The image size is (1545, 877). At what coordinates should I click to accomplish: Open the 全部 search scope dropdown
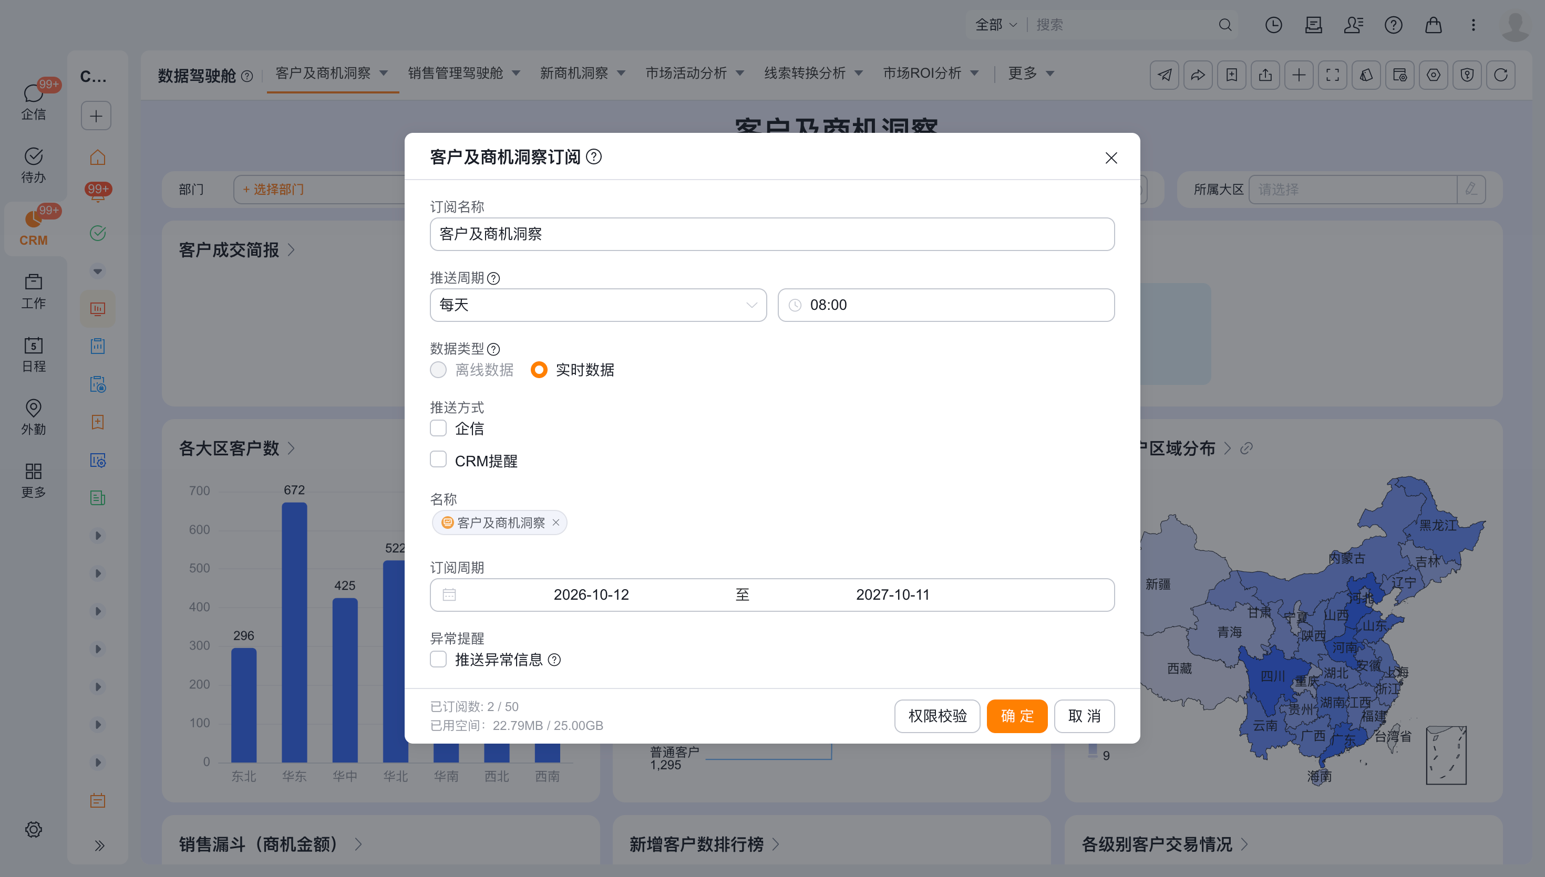point(995,25)
